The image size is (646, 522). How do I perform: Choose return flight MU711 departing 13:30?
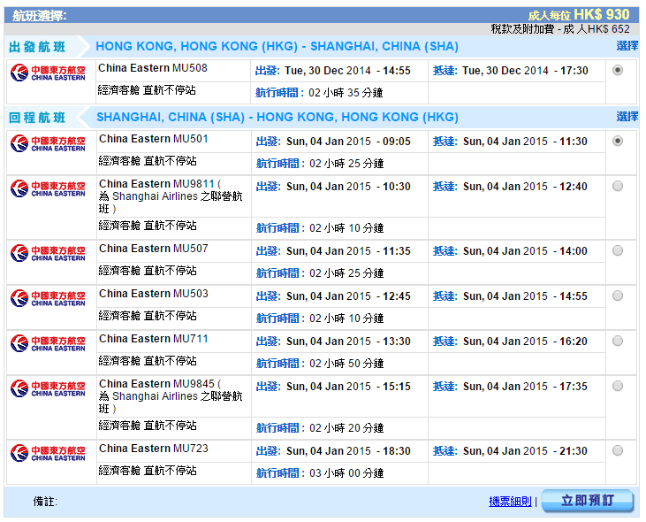pos(617,341)
